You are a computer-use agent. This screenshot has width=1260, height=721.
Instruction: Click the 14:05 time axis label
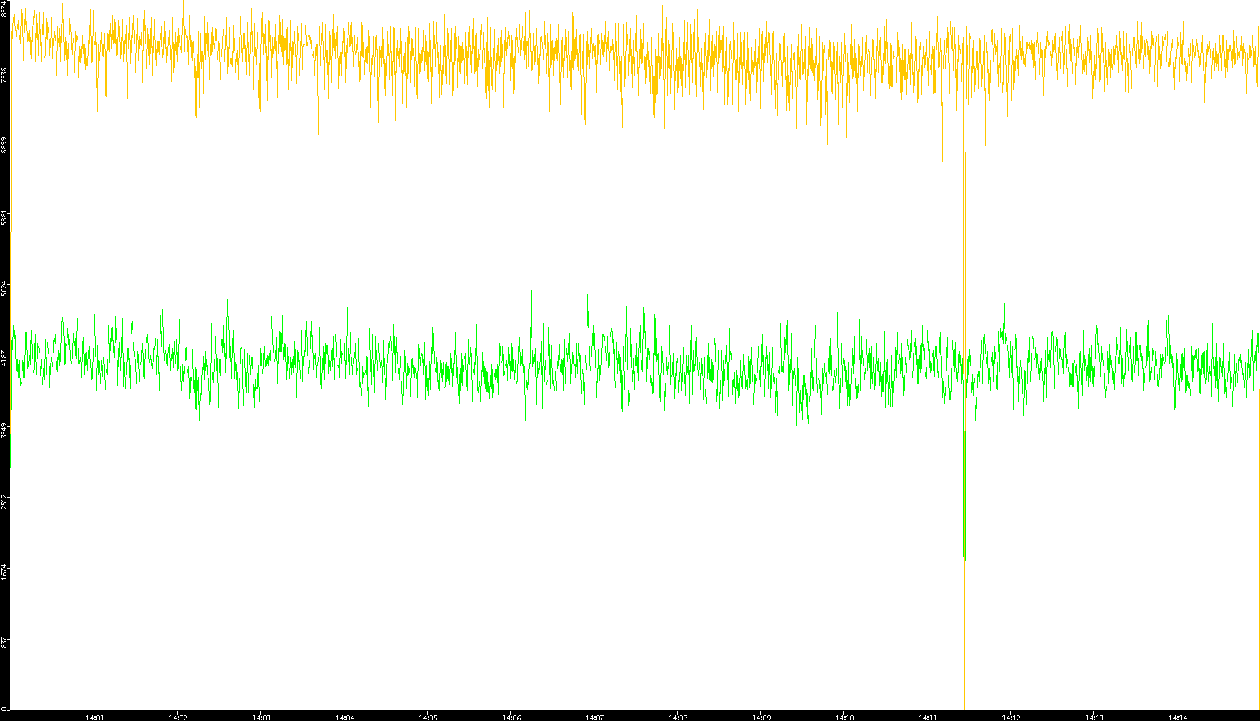(x=428, y=717)
